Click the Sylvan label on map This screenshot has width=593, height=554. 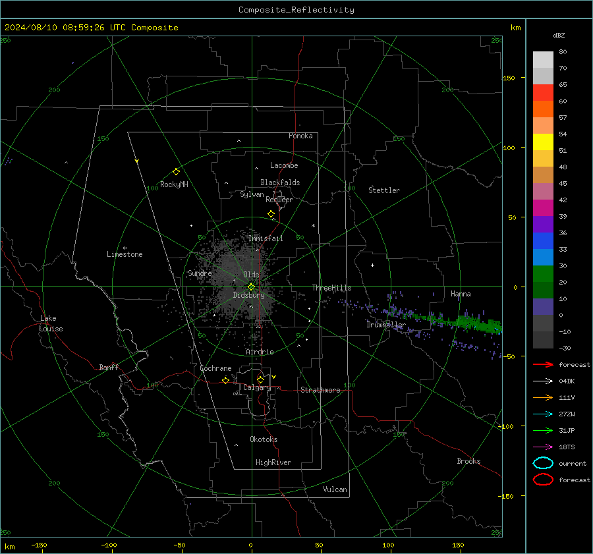coord(252,194)
